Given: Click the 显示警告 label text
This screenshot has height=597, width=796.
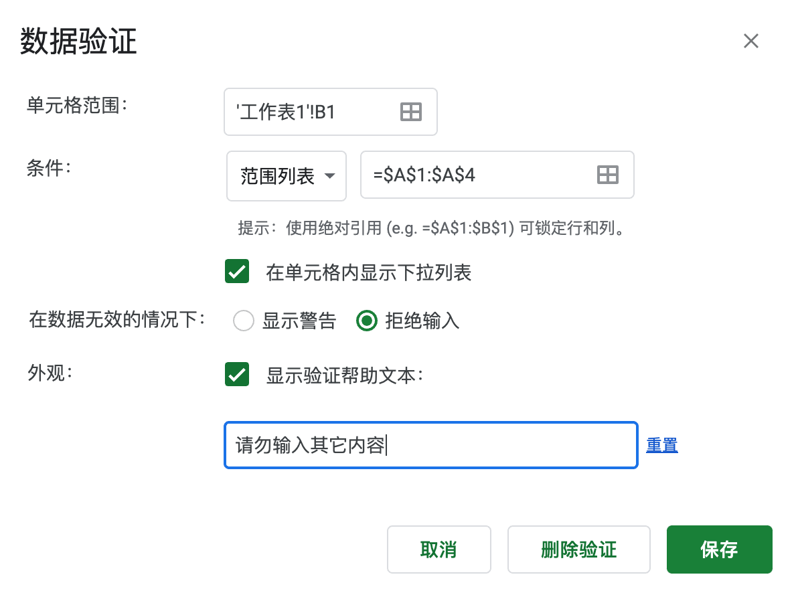Looking at the screenshot, I should coord(299,321).
